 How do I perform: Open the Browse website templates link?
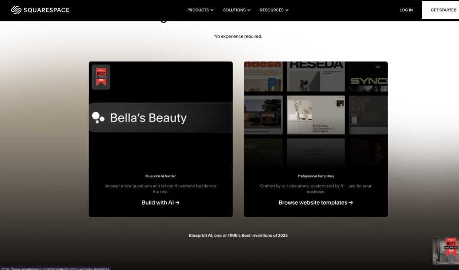point(313,202)
